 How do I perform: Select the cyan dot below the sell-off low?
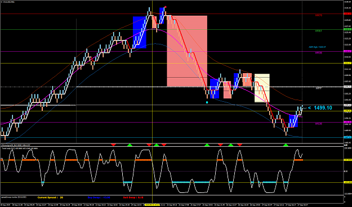pos(207,102)
